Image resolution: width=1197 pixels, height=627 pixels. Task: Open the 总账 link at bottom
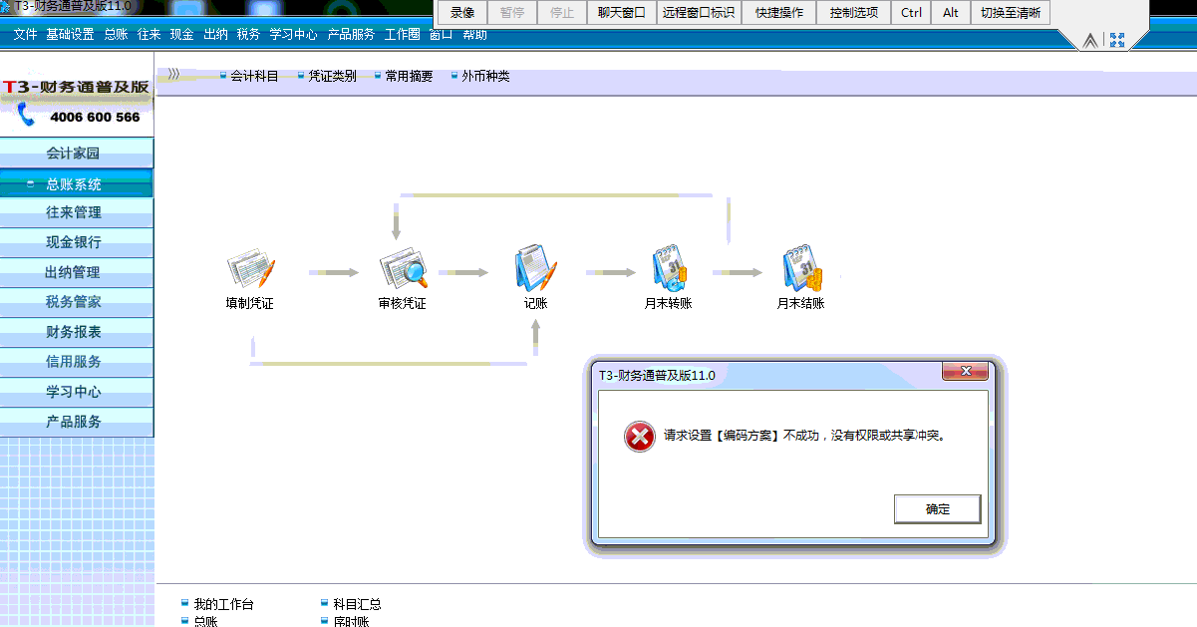[x=205, y=621]
